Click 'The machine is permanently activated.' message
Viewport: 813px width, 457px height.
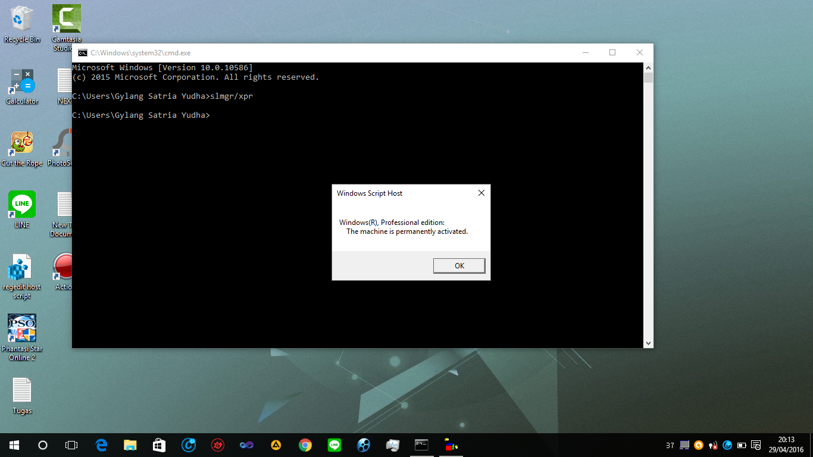point(407,231)
